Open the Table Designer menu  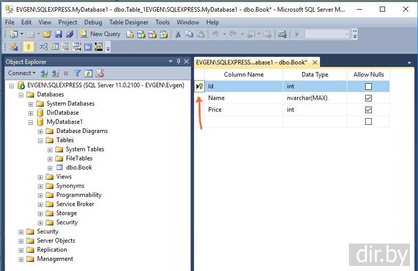(128, 22)
